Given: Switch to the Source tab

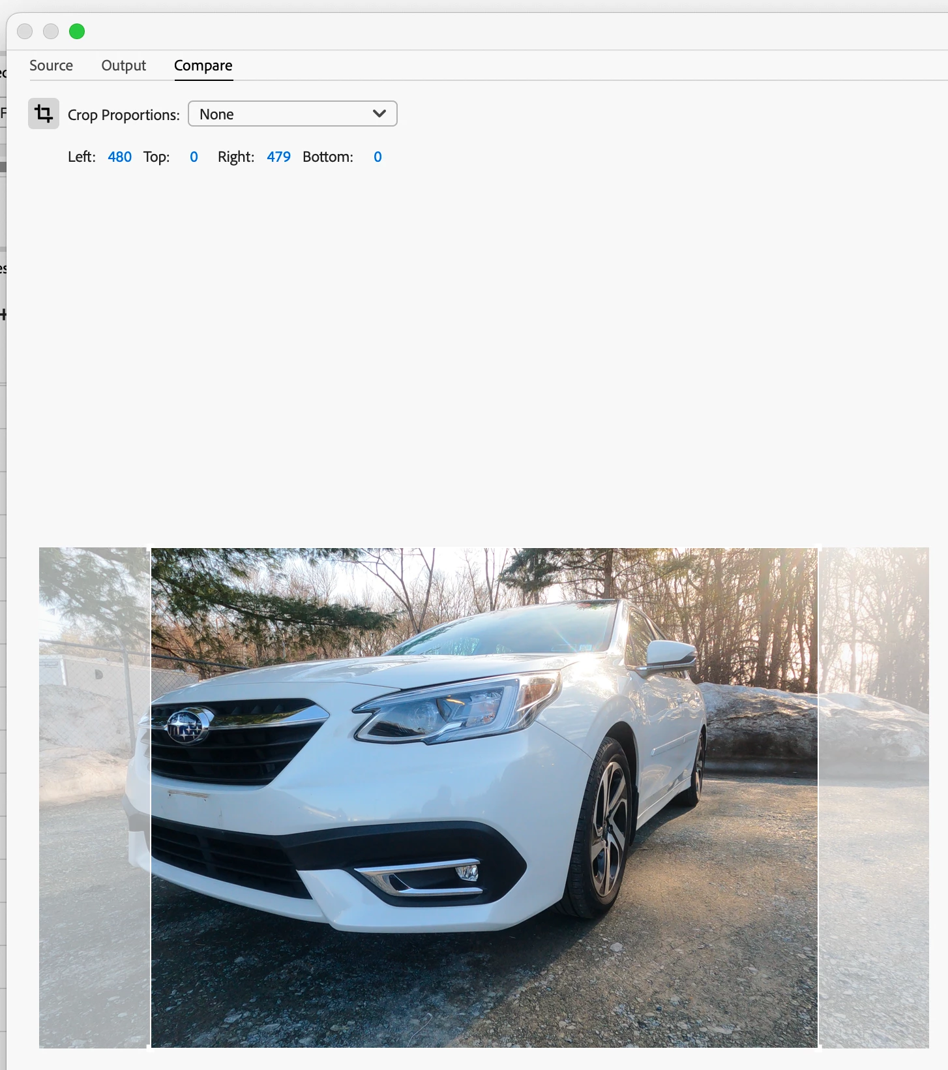Looking at the screenshot, I should (x=51, y=65).
